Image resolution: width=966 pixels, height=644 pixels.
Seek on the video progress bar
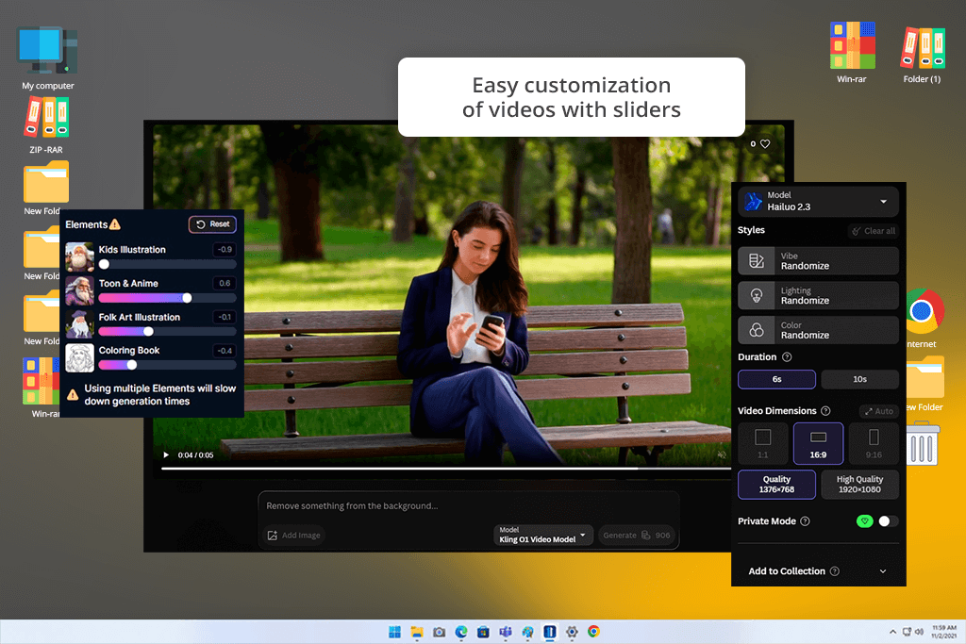pos(446,469)
